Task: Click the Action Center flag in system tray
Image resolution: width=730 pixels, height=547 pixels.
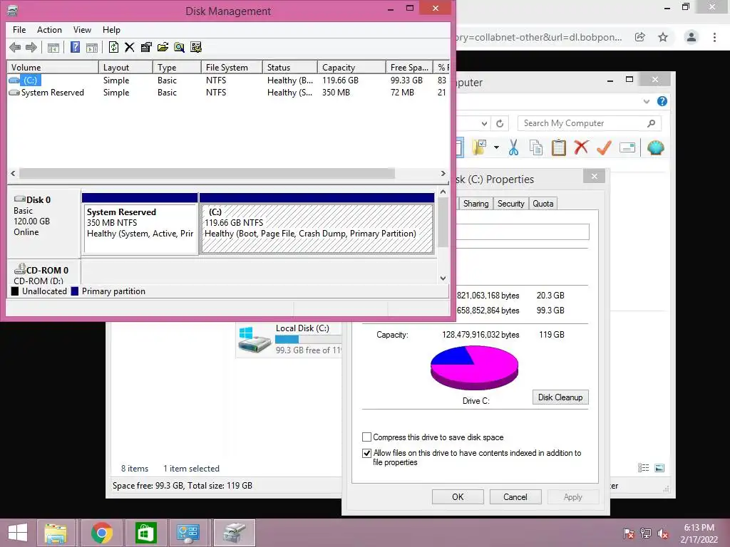Action: click(x=629, y=533)
